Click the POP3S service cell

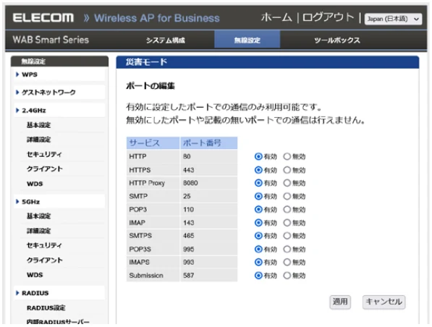point(153,249)
